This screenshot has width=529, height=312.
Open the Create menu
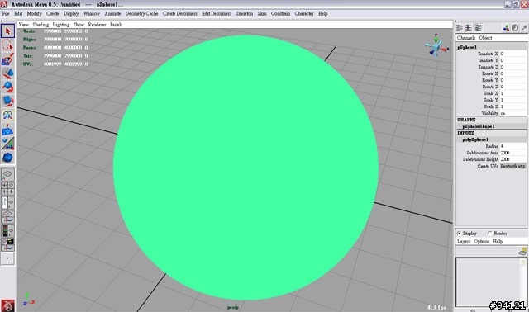pyautogui.click(x=52, y=13)
